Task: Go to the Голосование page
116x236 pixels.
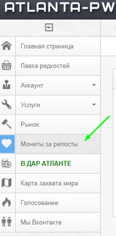Action: (x=58, y=203)
